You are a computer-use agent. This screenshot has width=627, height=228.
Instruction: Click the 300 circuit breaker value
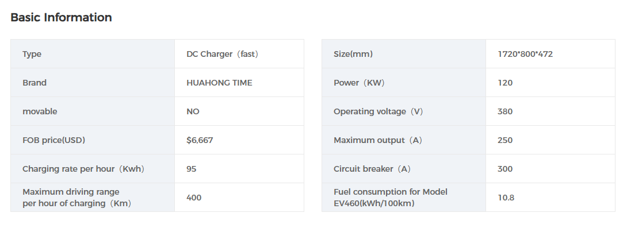click(x=505, y=169)
